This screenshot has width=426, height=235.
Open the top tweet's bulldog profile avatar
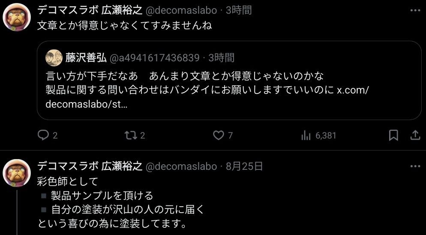[x=17, y=17]
